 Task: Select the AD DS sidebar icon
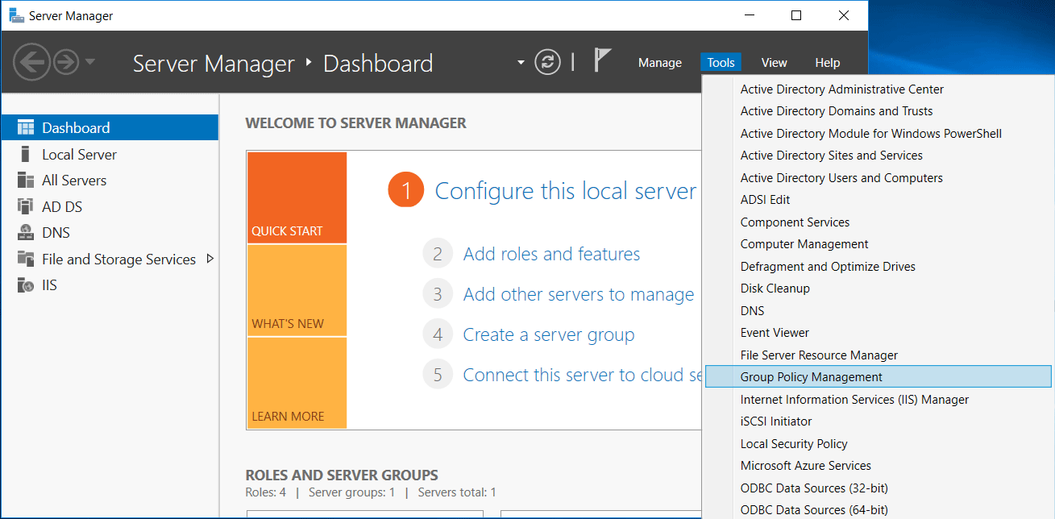[x=26, y=207]
